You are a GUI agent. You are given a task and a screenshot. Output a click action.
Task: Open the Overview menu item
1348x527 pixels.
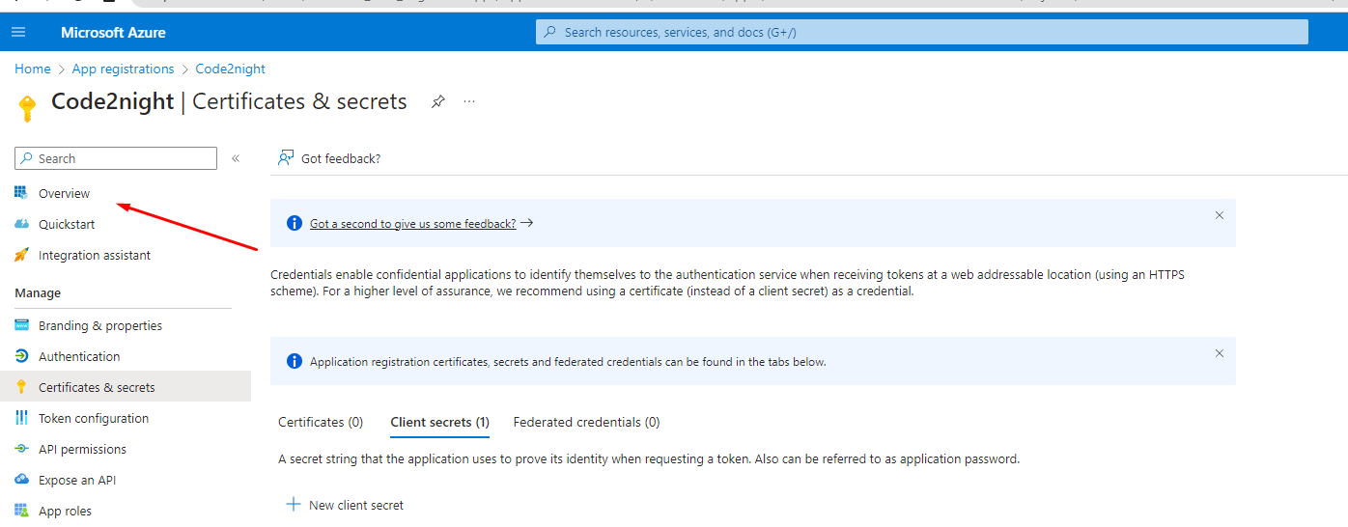64,193
